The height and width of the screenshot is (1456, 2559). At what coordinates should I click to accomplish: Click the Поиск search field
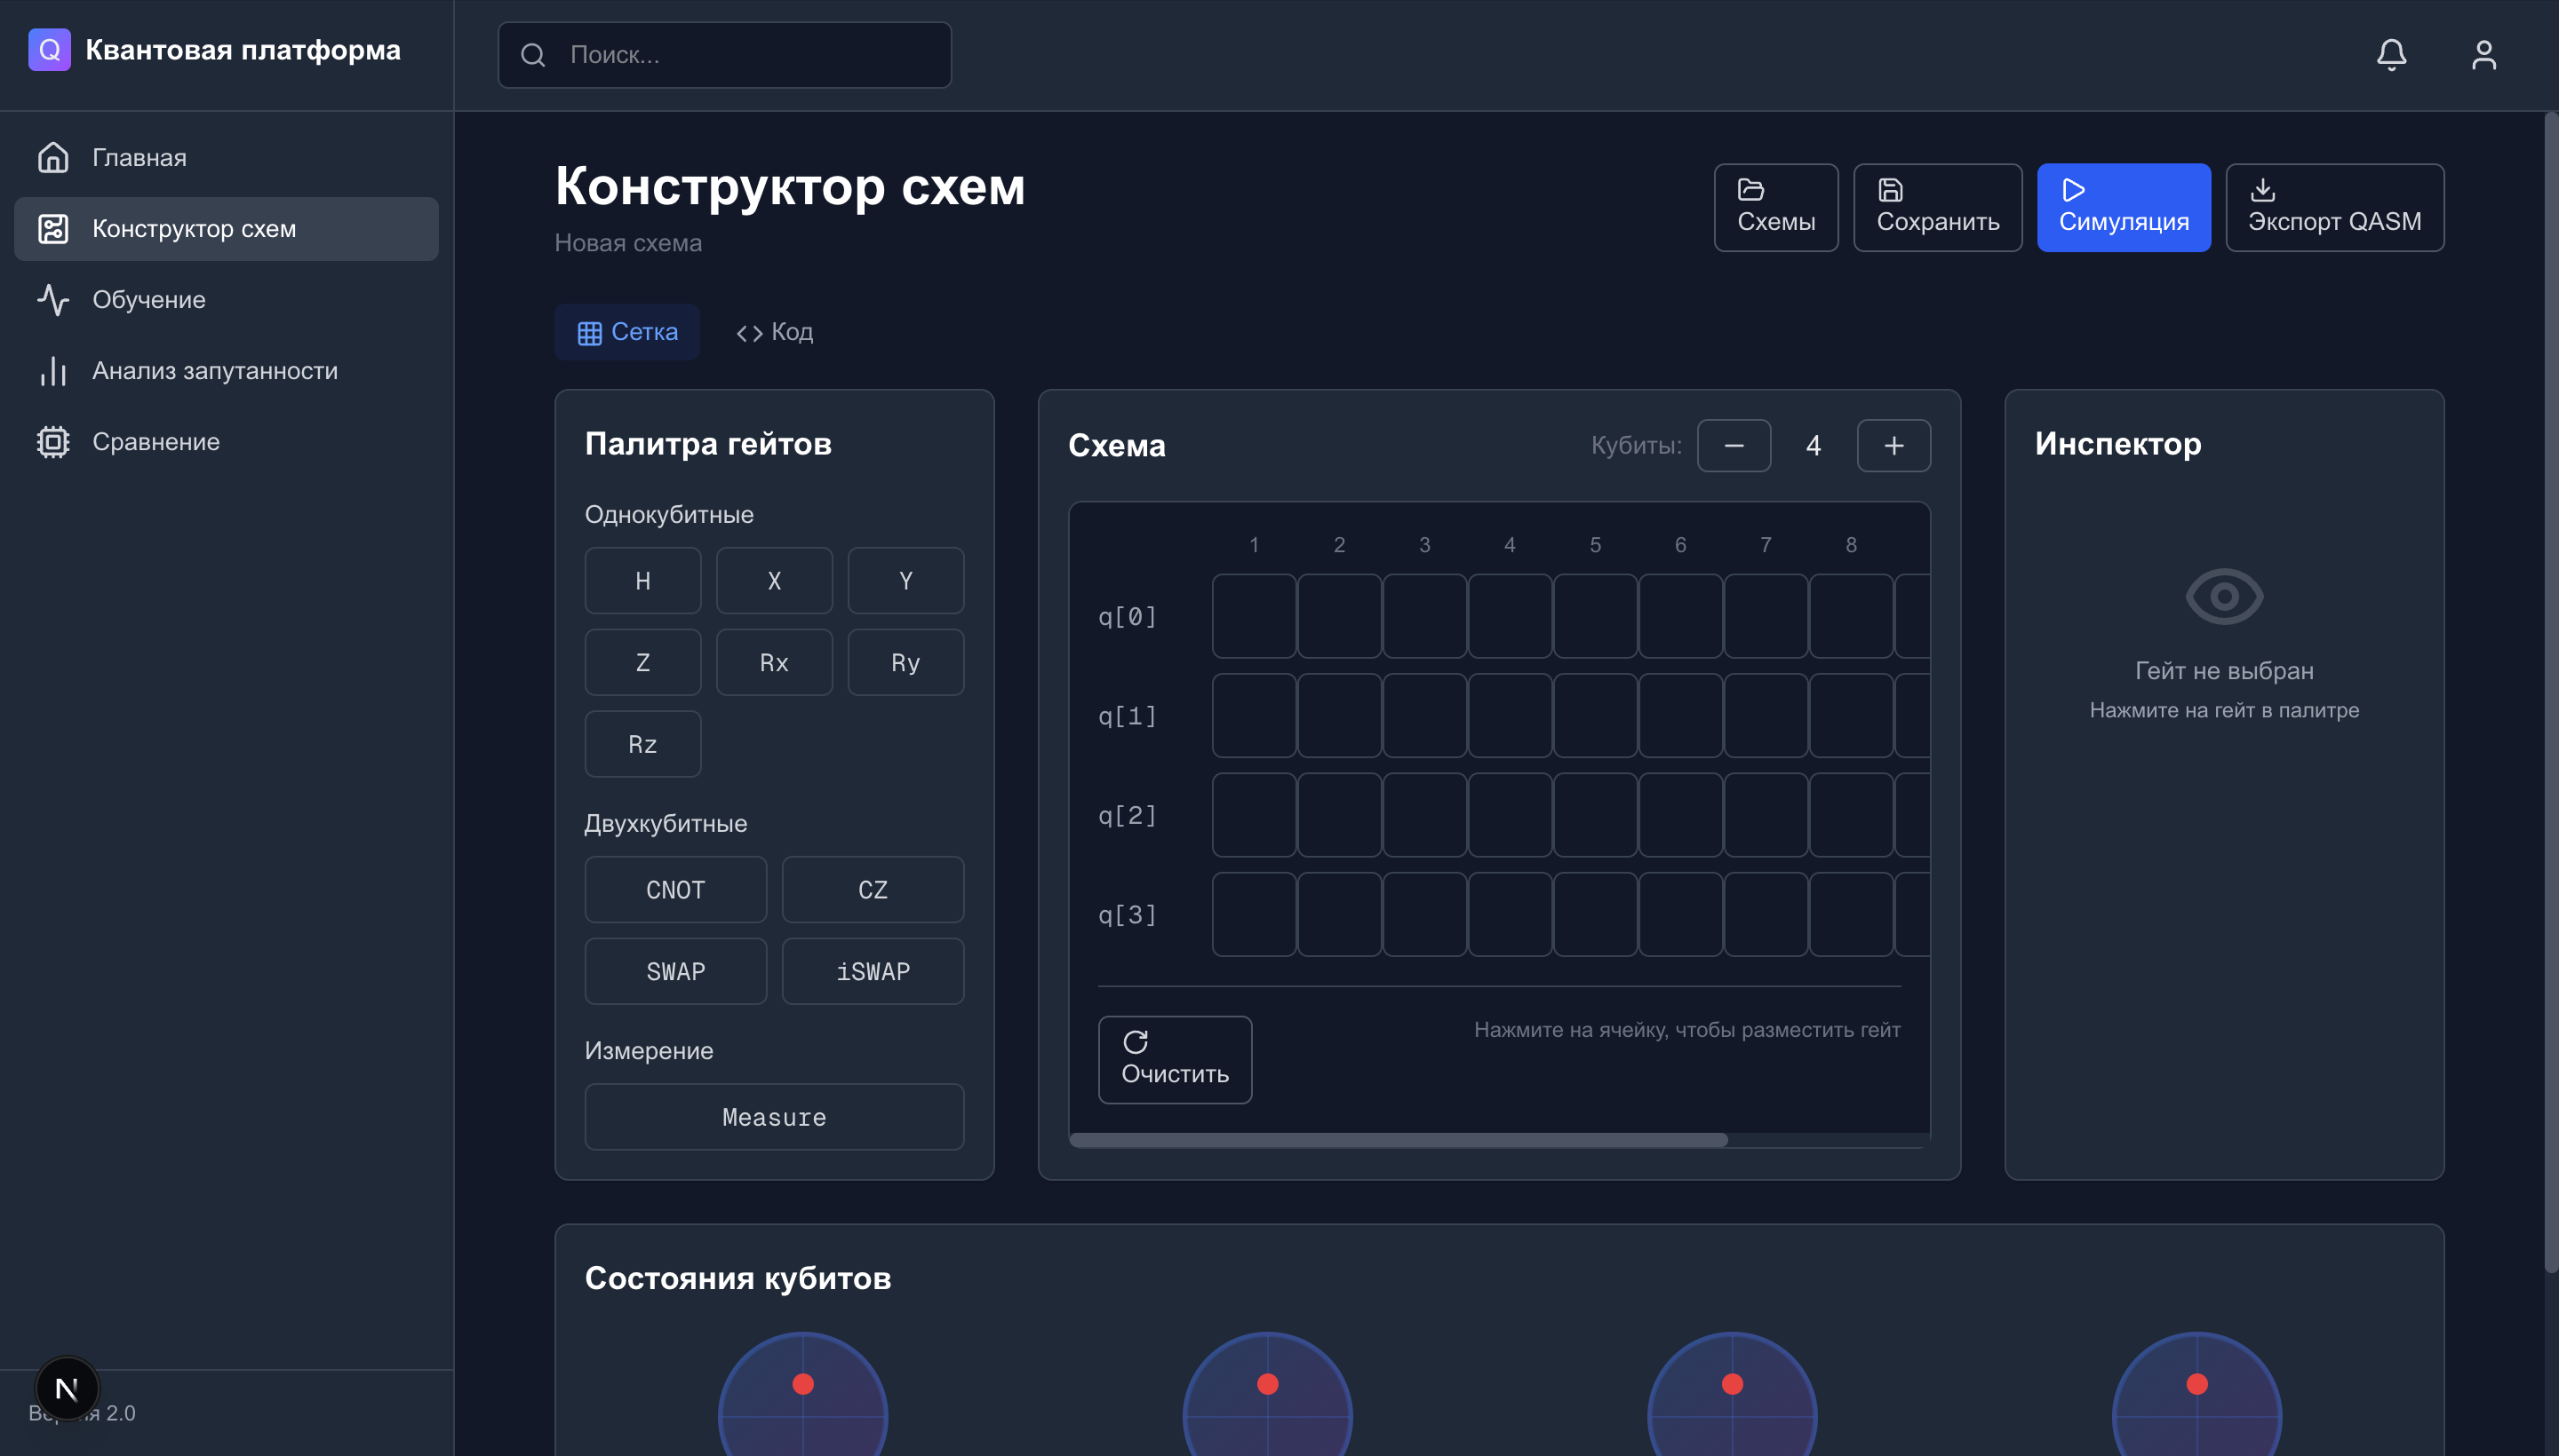coord(724,55)
